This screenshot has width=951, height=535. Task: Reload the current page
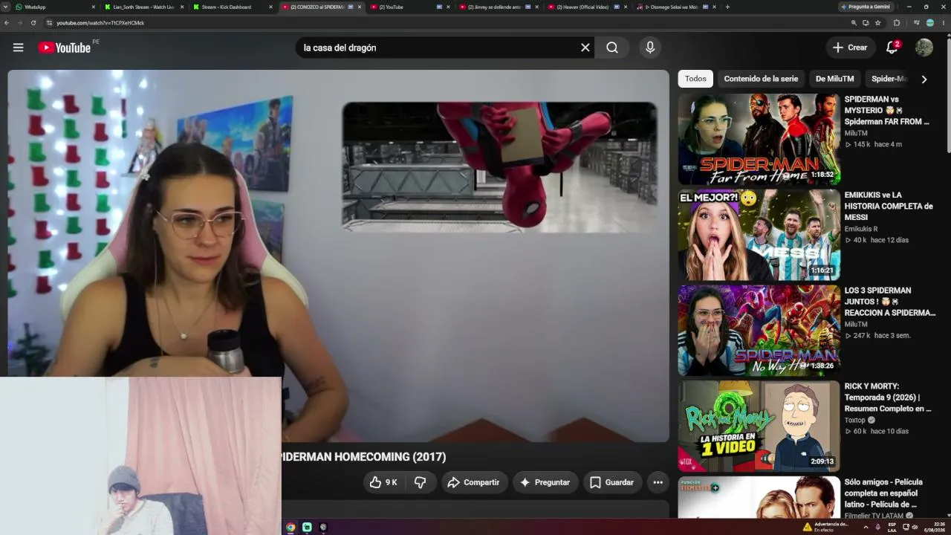point(33,23)
